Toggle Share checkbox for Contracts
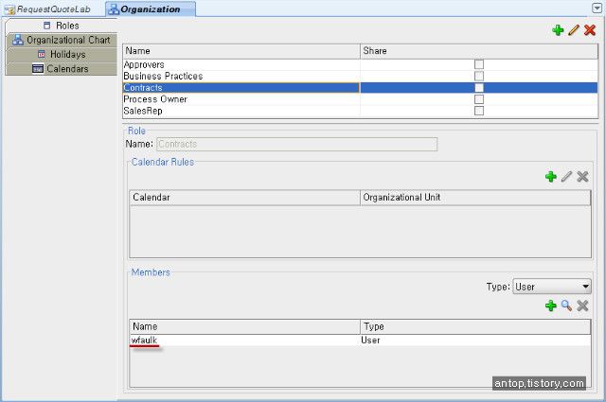 479,88
